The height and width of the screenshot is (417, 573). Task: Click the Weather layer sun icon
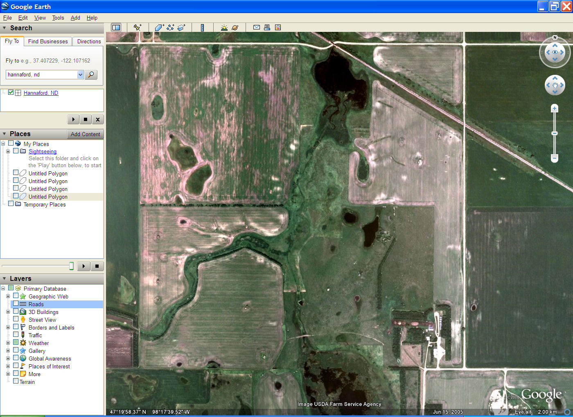point(23,343)
